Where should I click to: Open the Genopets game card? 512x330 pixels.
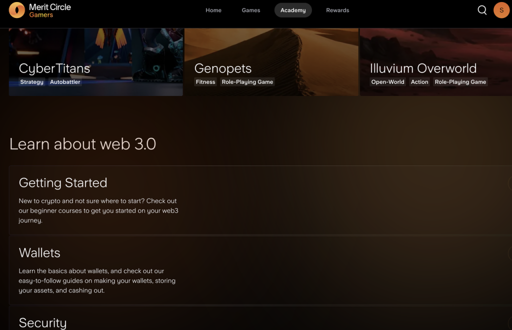pos(271,62)
